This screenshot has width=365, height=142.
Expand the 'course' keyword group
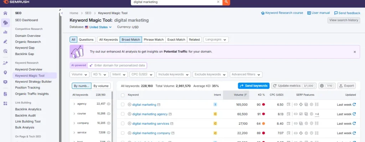click(x=74, y=114)
